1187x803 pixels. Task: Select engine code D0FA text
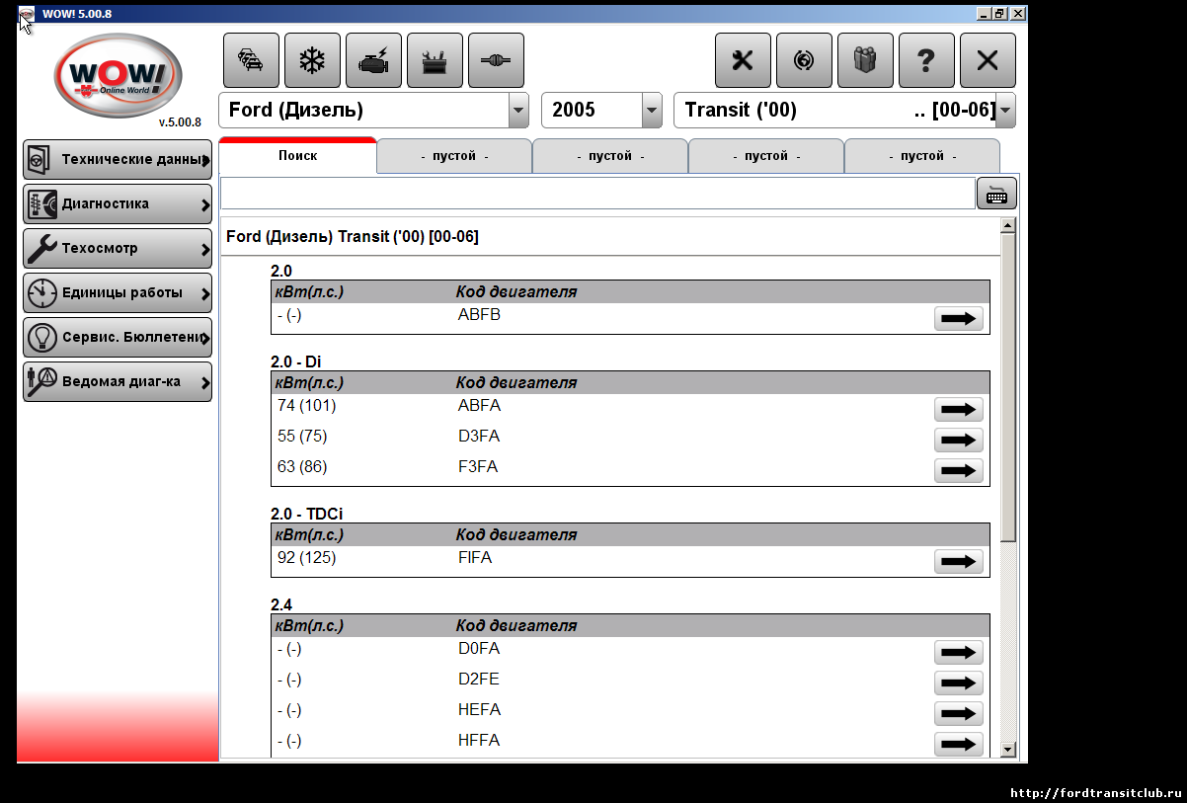coord(479,648)
